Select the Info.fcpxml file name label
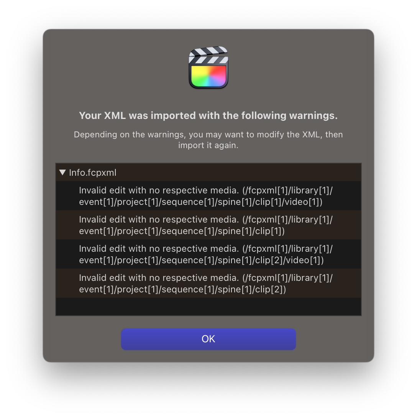The image size is (417, 419). pos(93,173)
